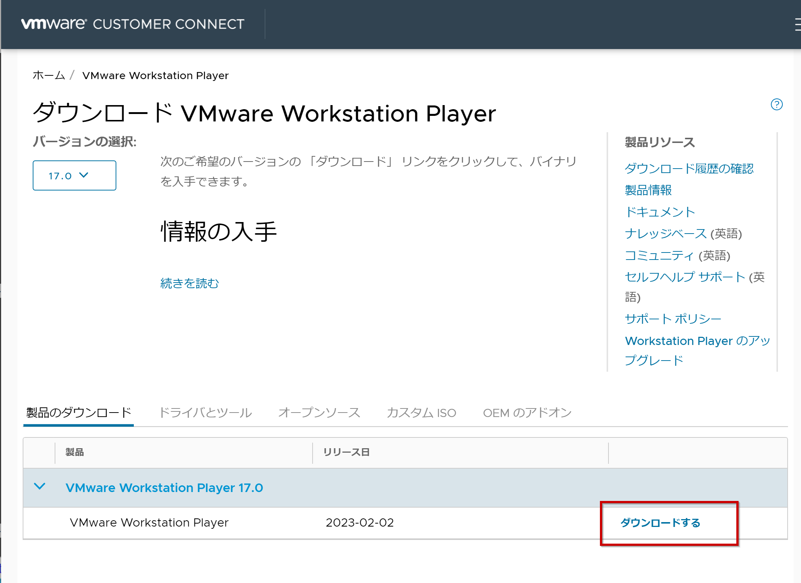
Task: Switch to カスタム ISO tab
Action: [x=421, y=413]
